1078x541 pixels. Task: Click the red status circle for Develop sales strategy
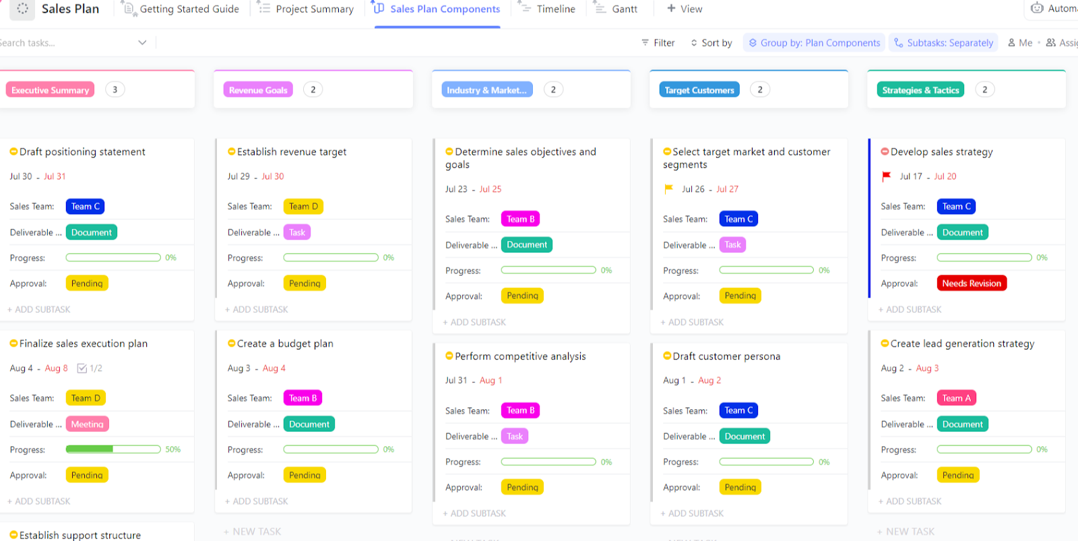point(885,152)
